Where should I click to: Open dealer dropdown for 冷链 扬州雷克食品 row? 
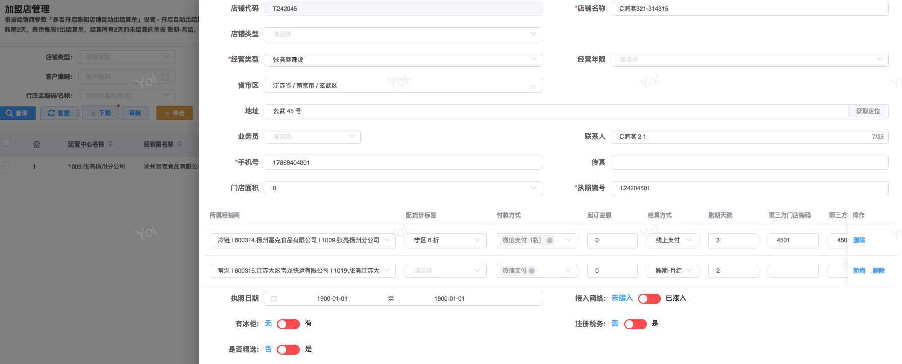[x=303, y=240]
